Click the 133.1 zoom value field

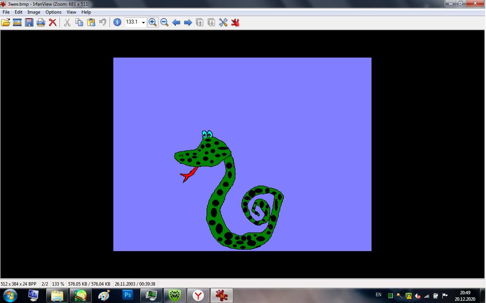pyautogui.click(x=132, y=22)
